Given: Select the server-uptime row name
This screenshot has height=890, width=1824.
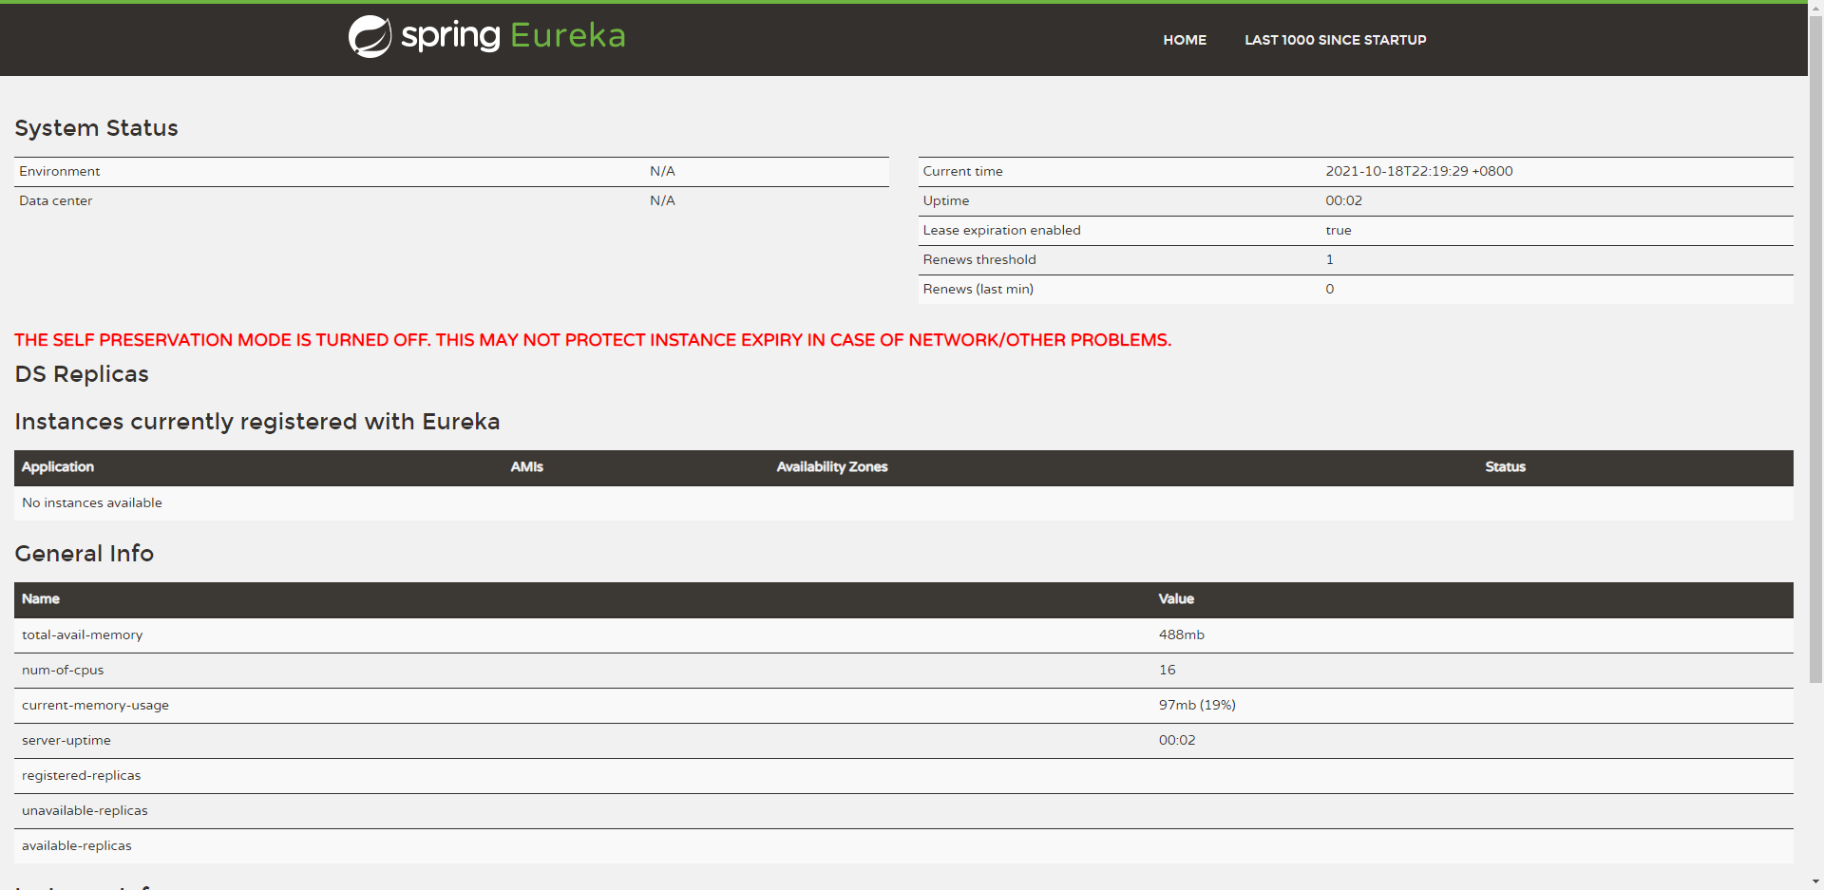Looking at the screenshot, I should click(66, 740).
